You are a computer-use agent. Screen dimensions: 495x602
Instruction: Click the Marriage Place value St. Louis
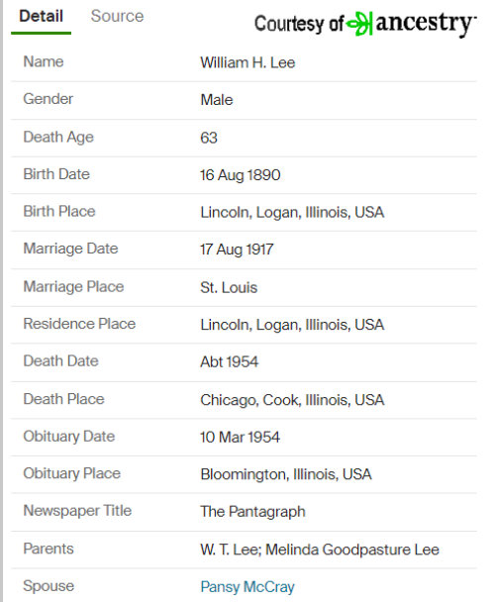(229, 287)
